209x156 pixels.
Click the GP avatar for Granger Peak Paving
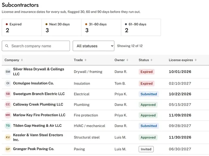(8, 149)
